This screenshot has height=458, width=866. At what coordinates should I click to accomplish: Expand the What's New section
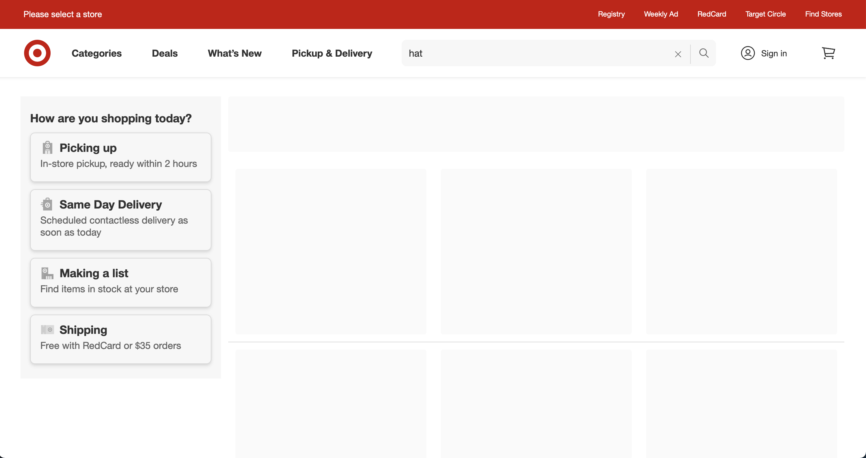234,53
